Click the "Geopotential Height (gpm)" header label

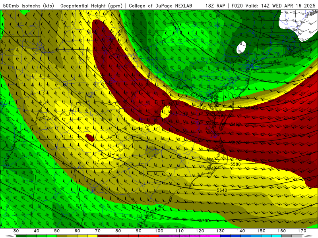(91, 6)
